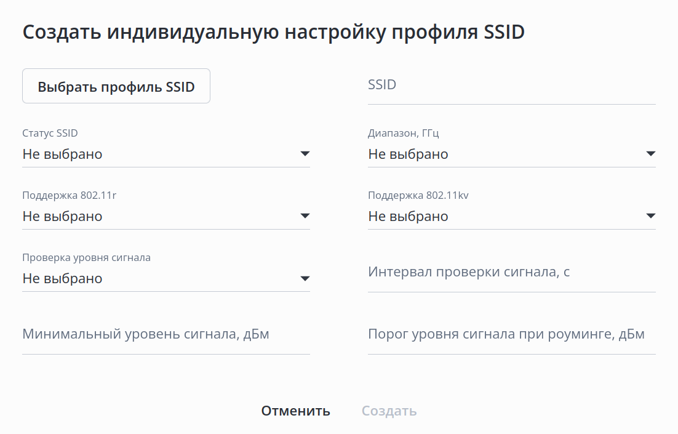Open the 'Статус SSID' dropdown
Screen dimensions: 678x434
[154, 154]
